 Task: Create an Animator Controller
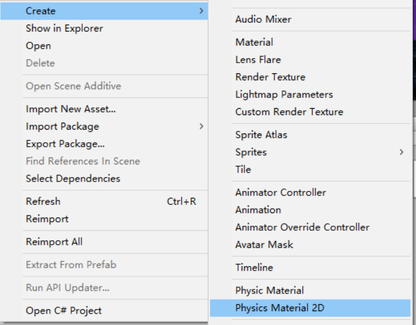pyautogui.click(x=281, y=193)
